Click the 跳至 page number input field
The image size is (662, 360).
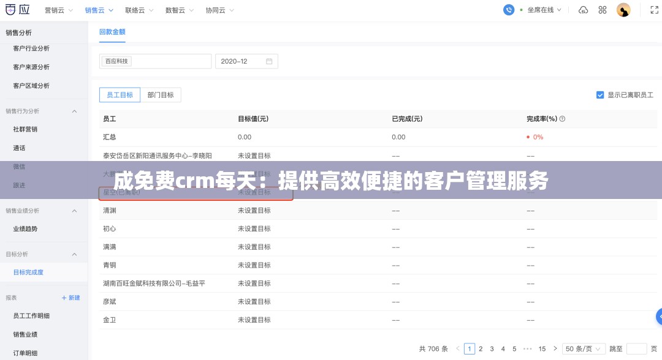[x=636, y=348]
